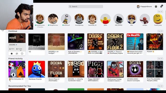166x93 pixels.
Task: Click the Recommended For You heading
Action: [x=20, y=86]
